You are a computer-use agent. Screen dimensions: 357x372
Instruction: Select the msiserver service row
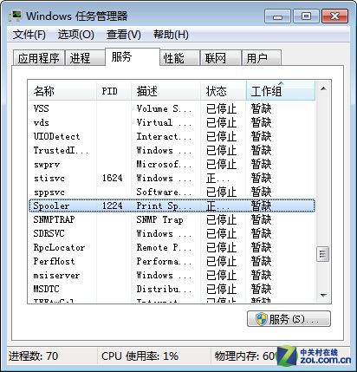coord(172,275)
